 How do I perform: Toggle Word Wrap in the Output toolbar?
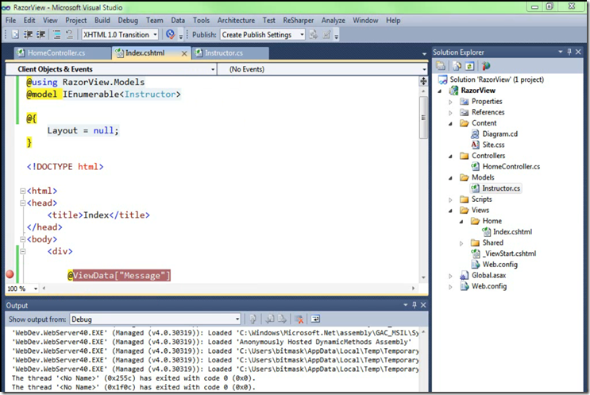[x=315, y=319]
